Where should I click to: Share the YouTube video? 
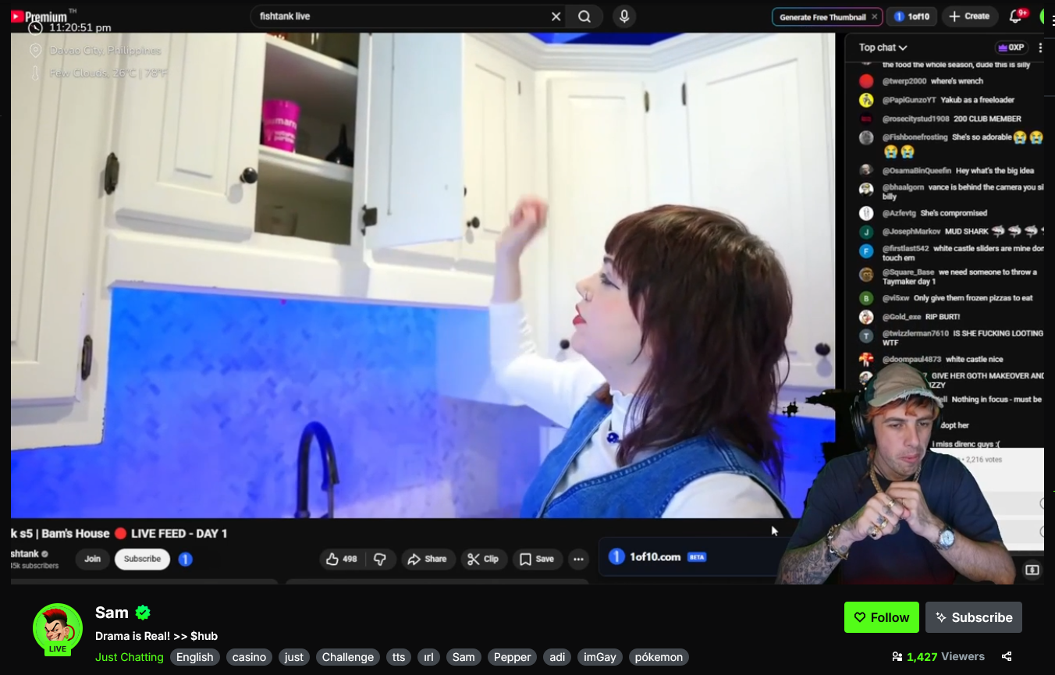pyautogui.click(x=428, y=559)
